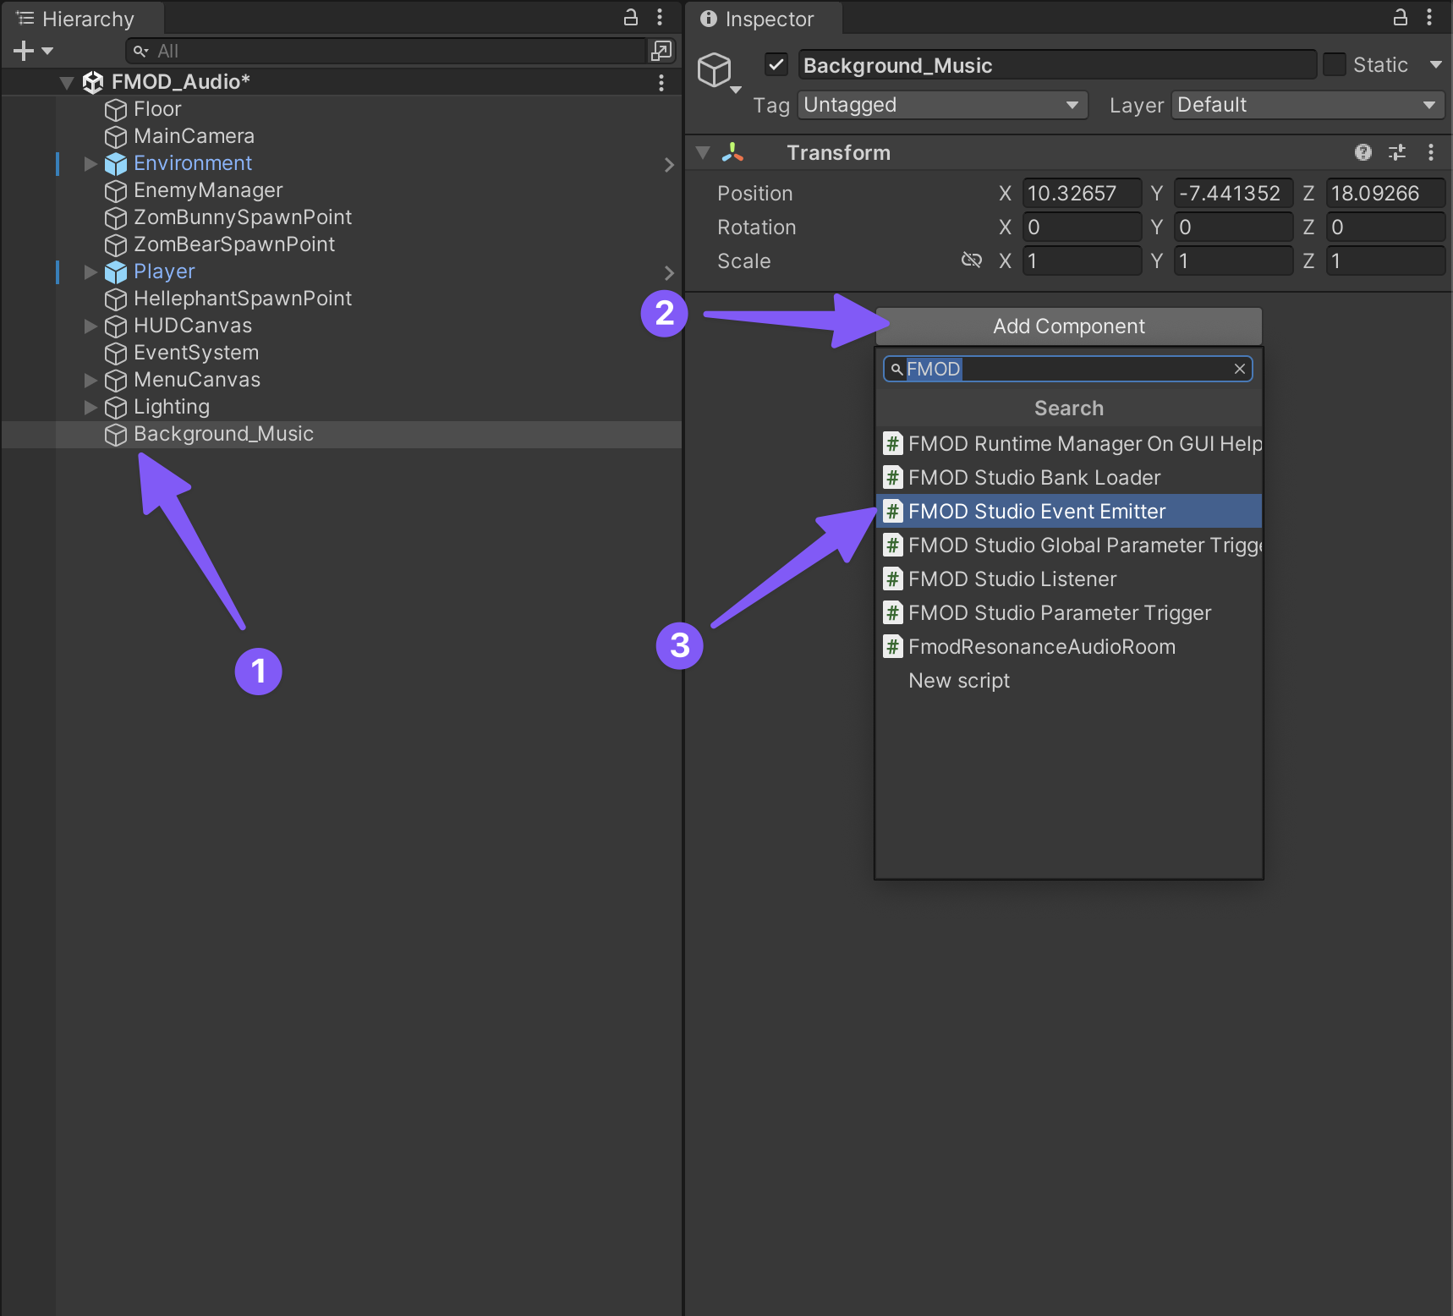Disable the Background_Music active checkbox
Screen dimensions: 1453x1316
(776, 65)
